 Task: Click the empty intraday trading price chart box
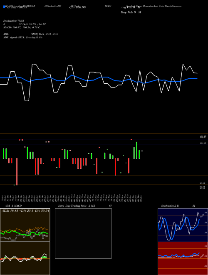click(x=83, y=233)
